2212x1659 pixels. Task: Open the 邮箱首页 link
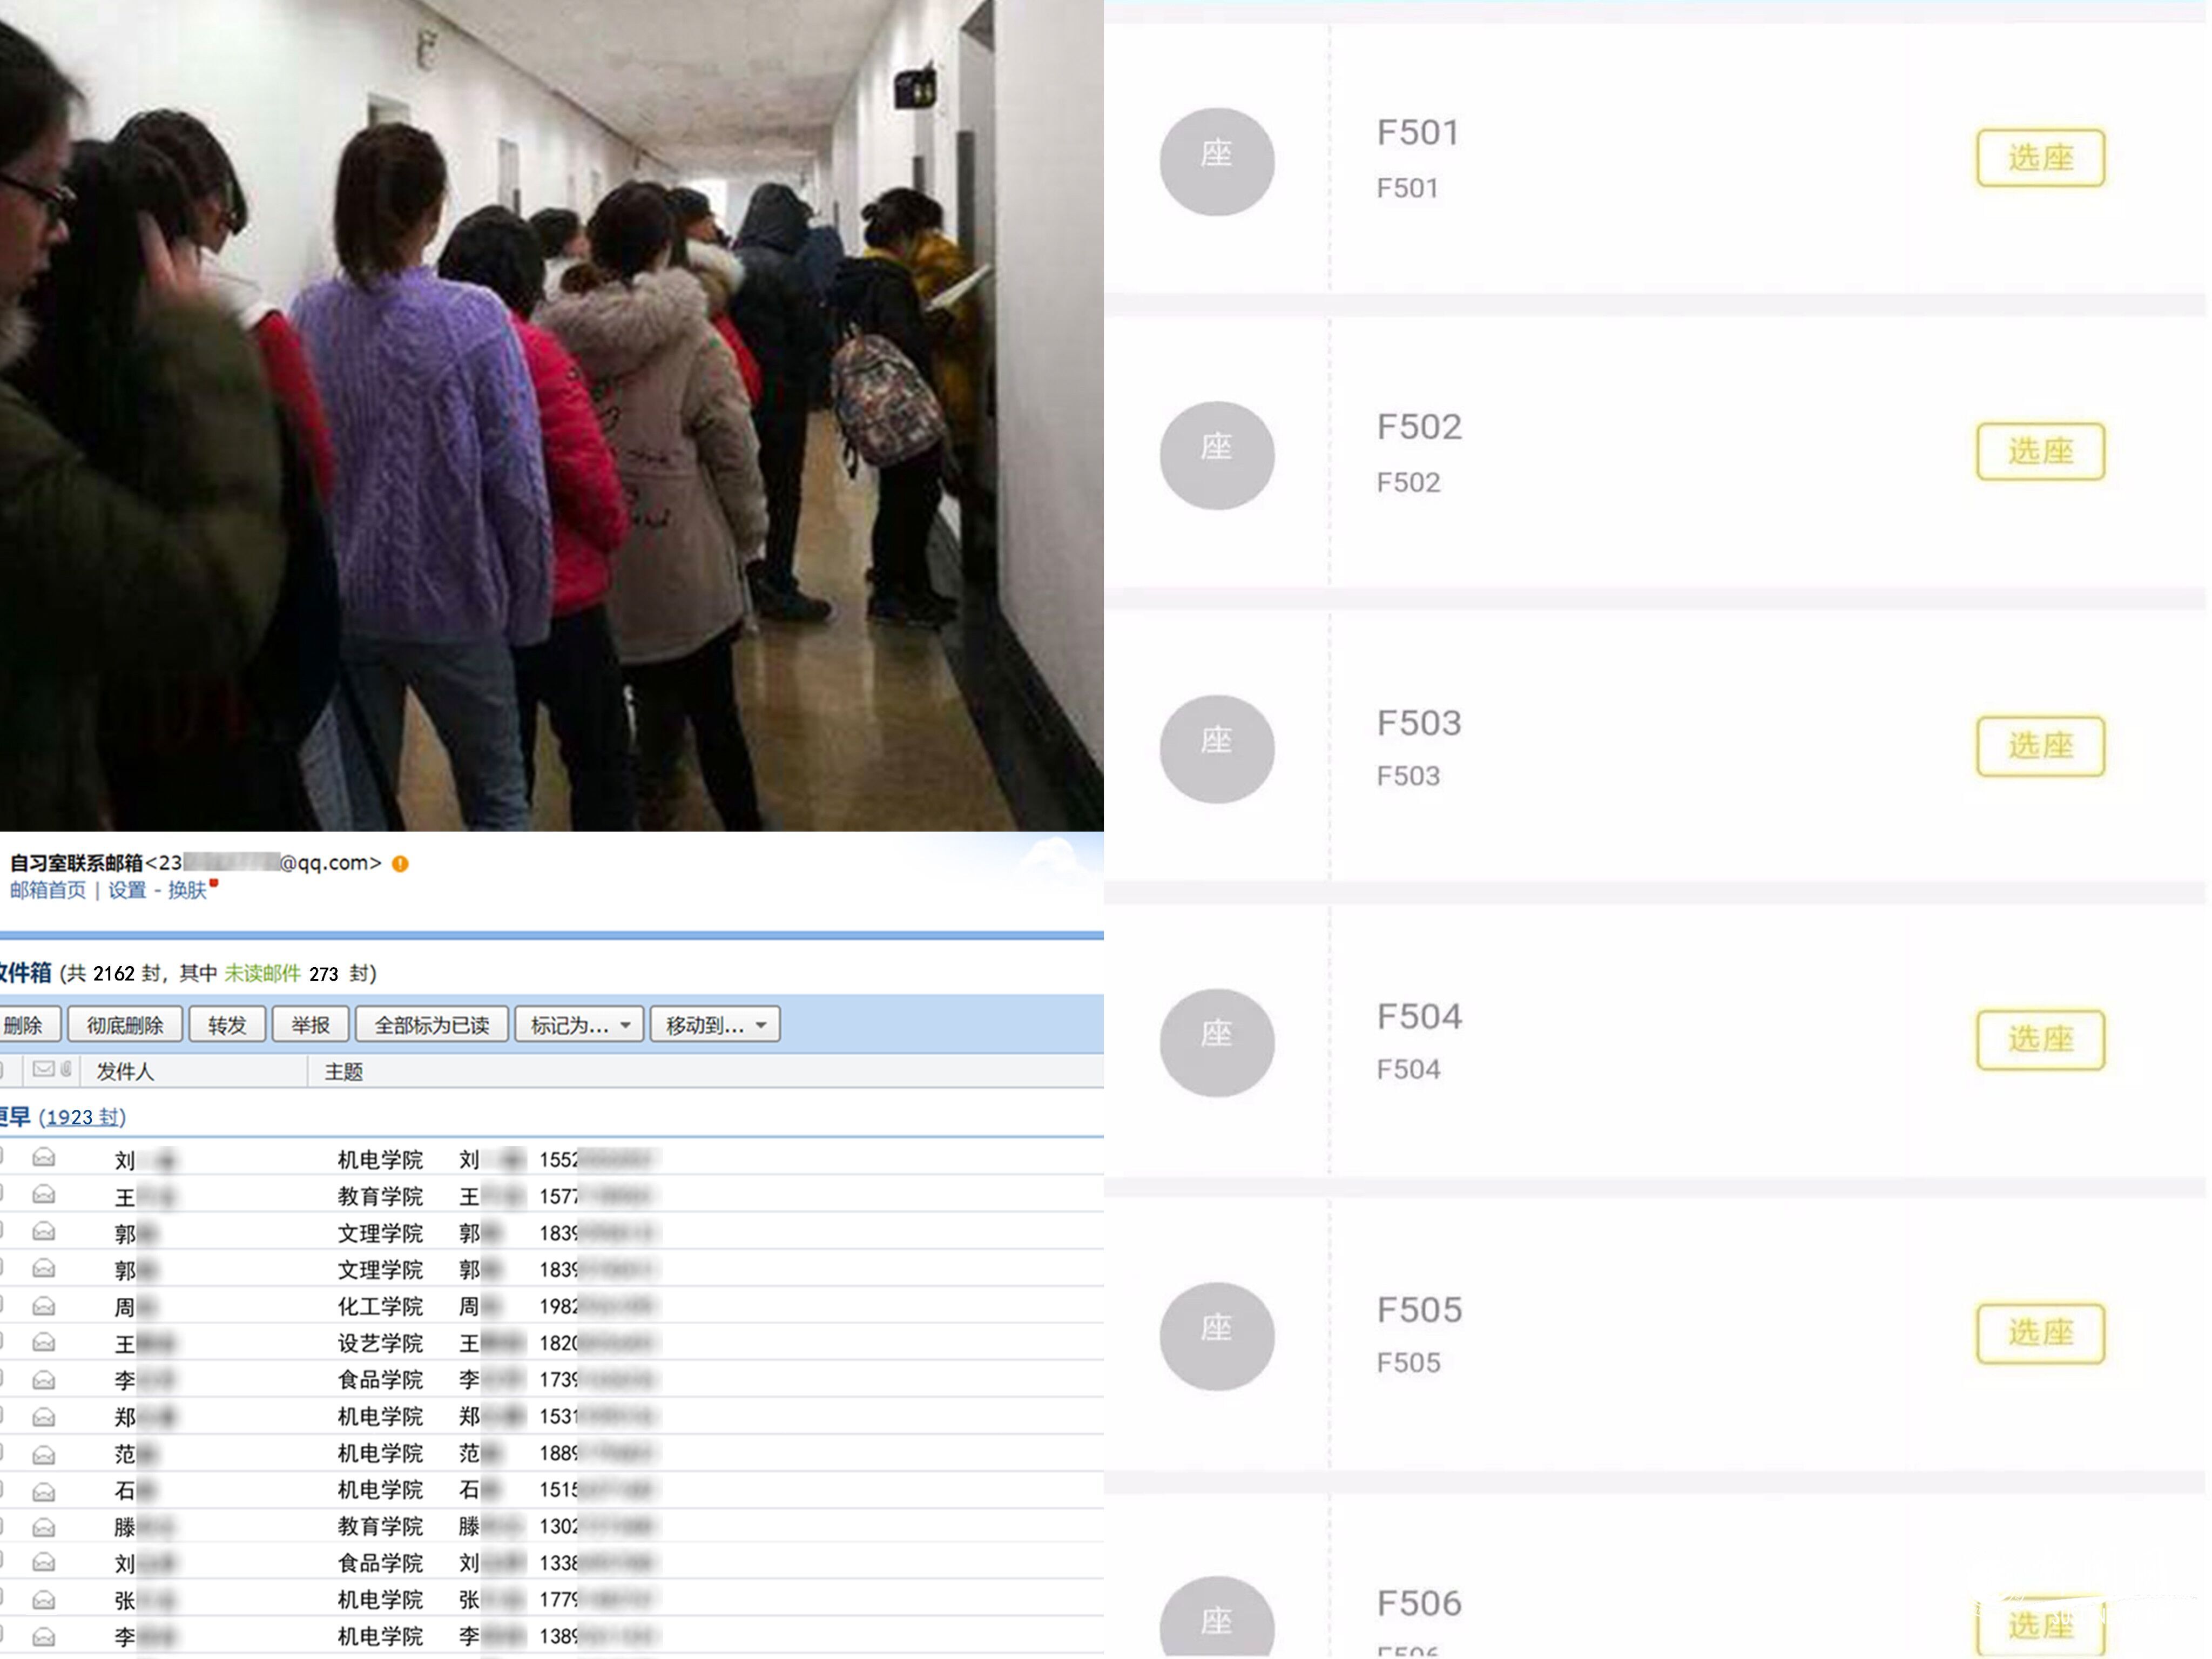[48, 890]
